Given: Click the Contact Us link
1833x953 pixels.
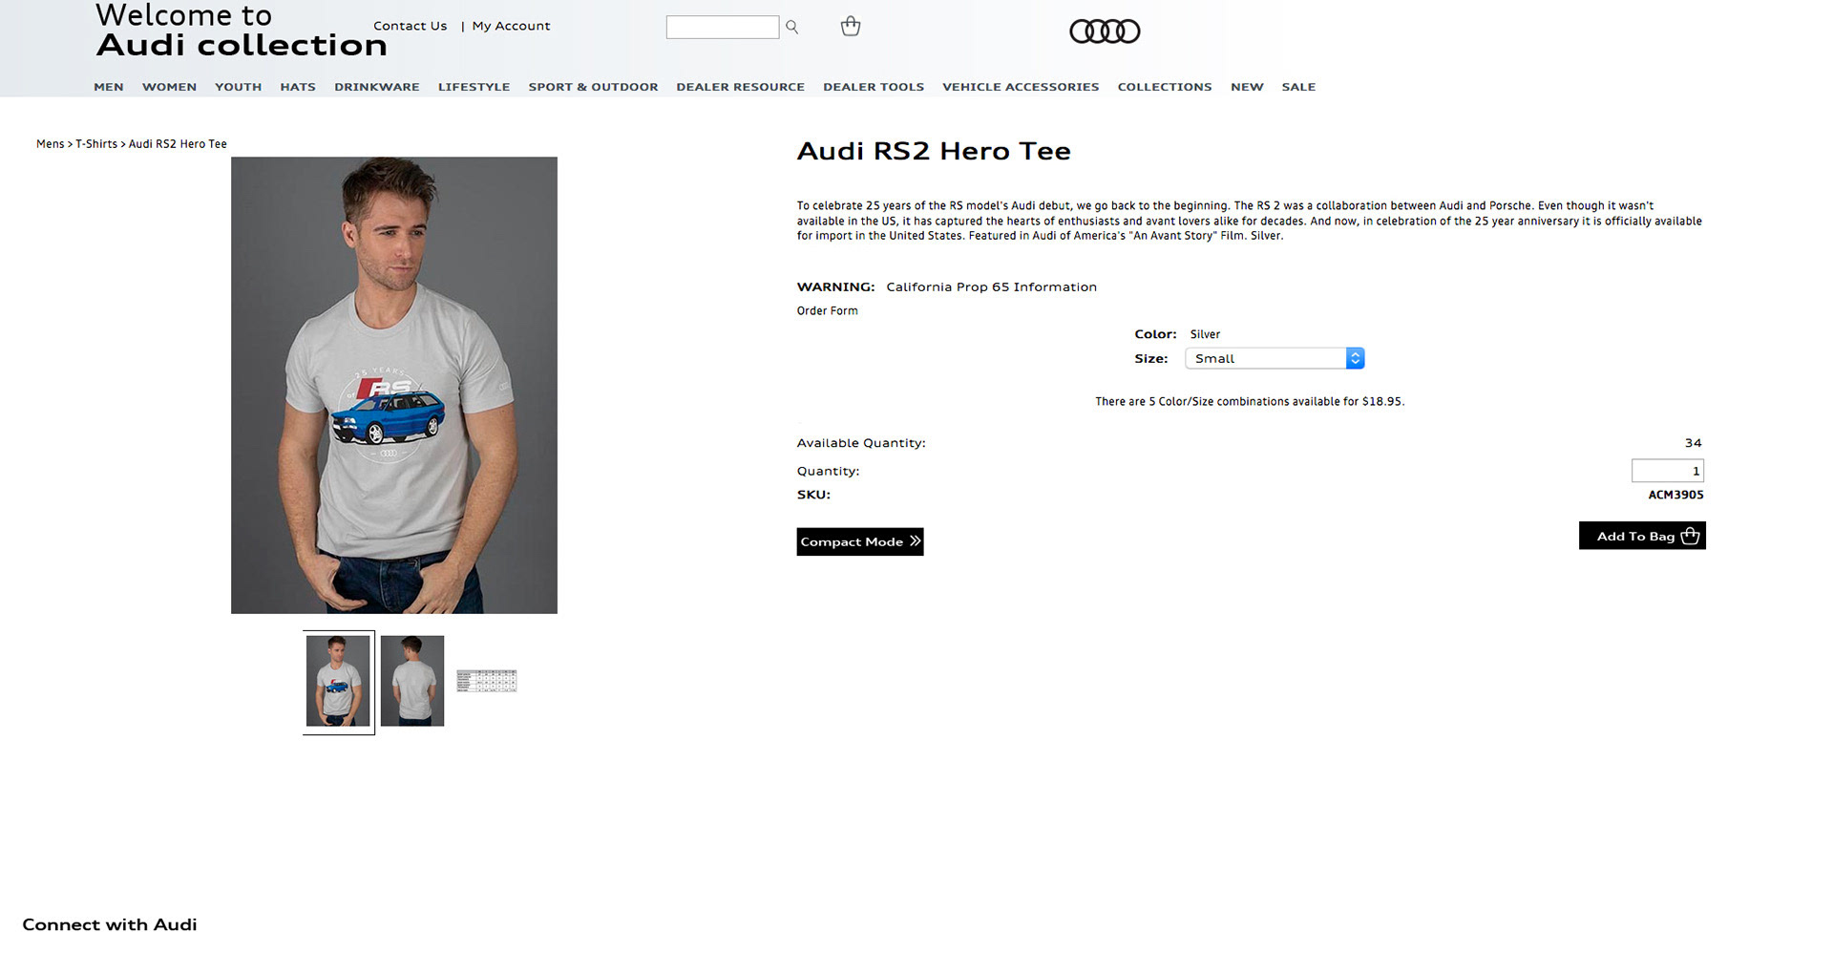Looking at the screenshot, I should pyautogui.click(x=410, y=26).
